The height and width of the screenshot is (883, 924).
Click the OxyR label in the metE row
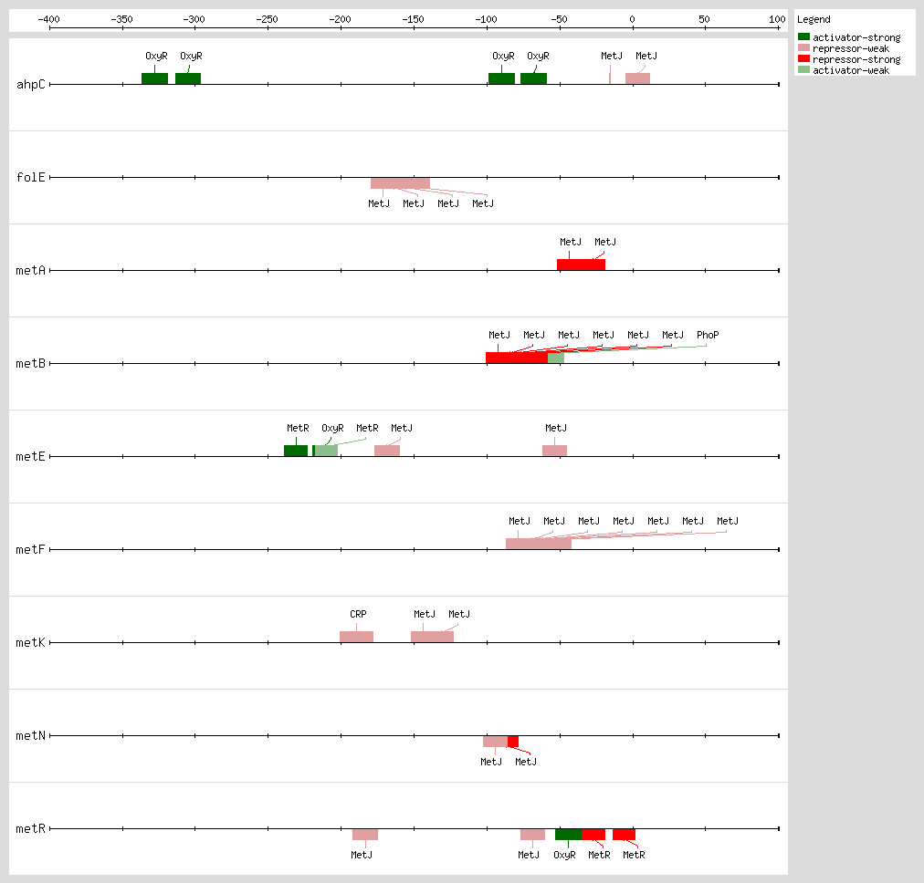click(x=333, y=428)
